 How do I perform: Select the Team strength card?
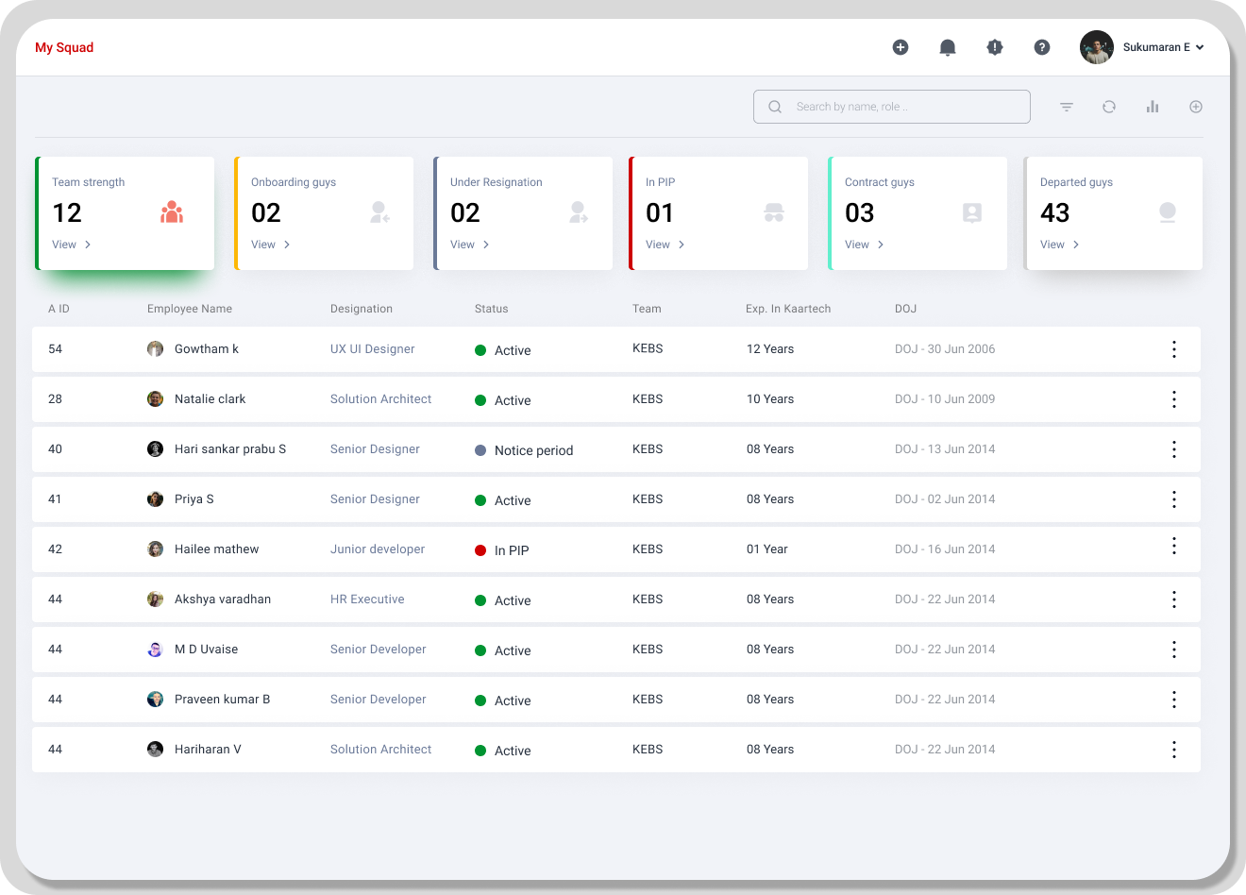tap(126, 212)
